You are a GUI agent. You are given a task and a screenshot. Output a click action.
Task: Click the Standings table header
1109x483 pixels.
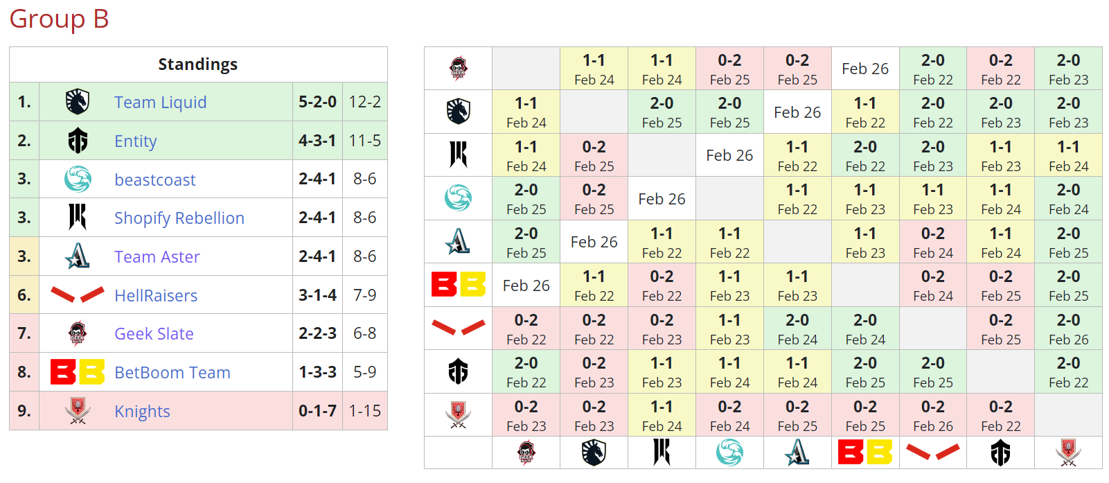click(197, 64)
